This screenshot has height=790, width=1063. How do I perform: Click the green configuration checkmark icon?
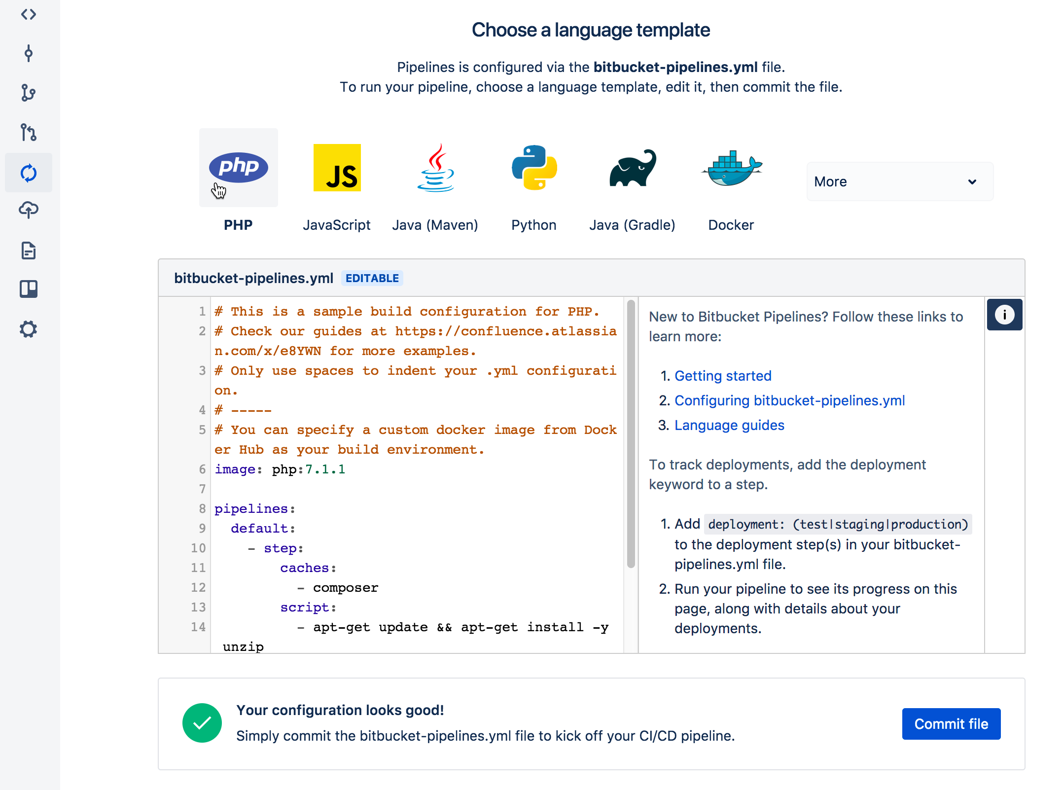(x=202, y=723)
